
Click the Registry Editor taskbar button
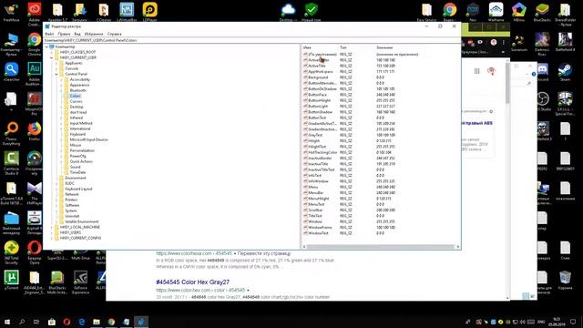(141, 322)
